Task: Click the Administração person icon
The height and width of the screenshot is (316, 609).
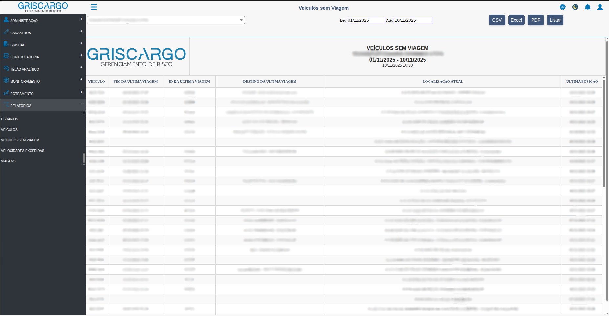Action: 6,20
